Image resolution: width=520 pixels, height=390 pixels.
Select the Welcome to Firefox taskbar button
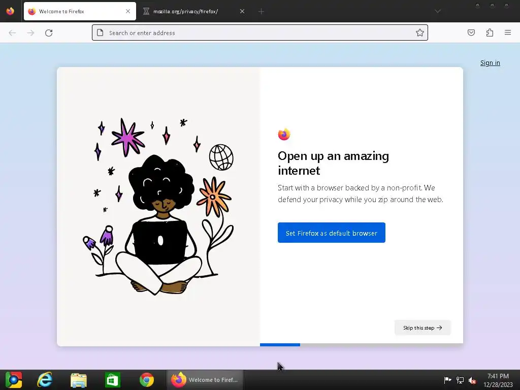pos(205,380)
